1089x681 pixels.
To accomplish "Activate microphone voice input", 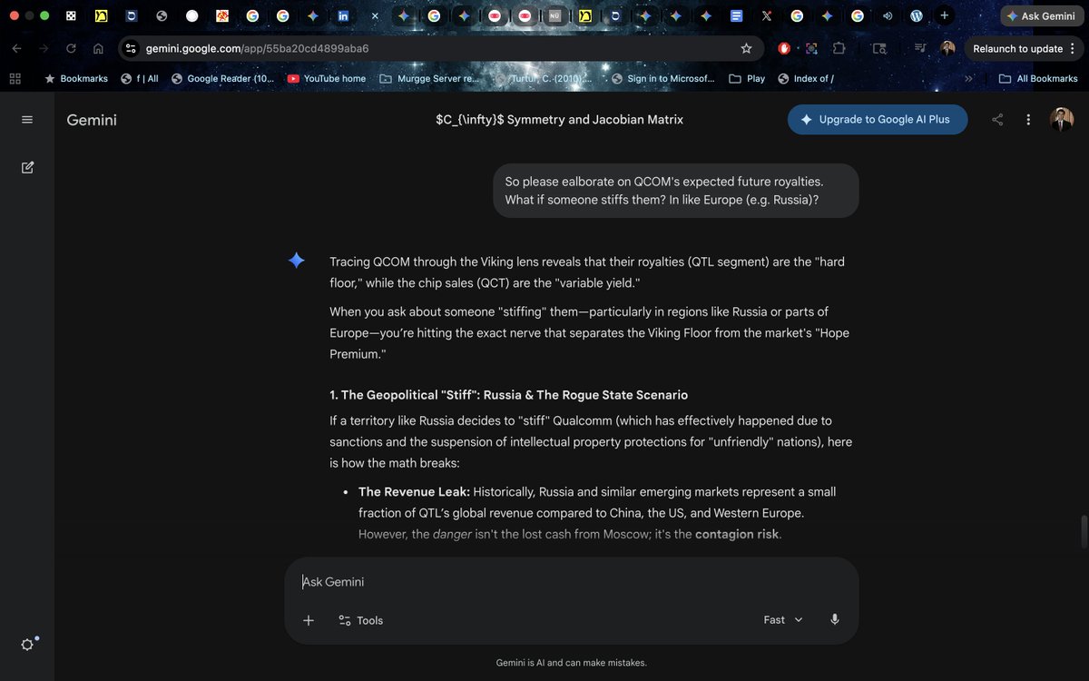I will click(835, 619).
